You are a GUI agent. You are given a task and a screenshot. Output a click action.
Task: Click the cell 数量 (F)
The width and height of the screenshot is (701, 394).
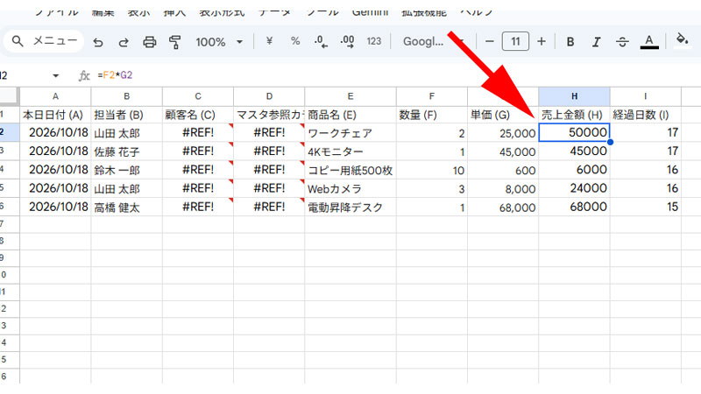(x=432, y=115)
